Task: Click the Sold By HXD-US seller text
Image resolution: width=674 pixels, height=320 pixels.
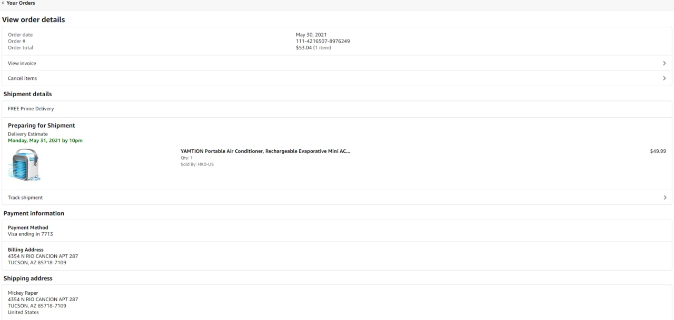Action: [197, 164]
